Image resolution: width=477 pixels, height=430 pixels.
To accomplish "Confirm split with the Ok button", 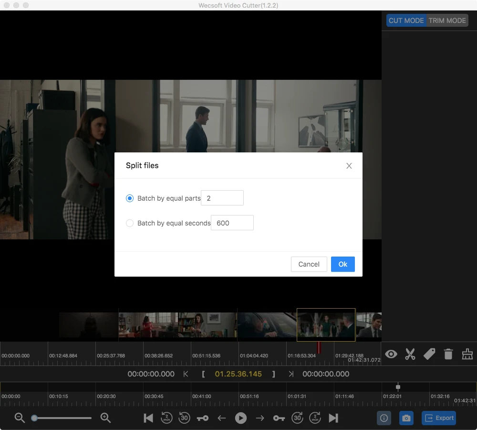I will (x=342, y=264).
